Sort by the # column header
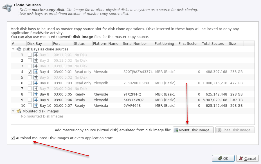The width and height of the screenshot is (261, 164). point(19,44)
